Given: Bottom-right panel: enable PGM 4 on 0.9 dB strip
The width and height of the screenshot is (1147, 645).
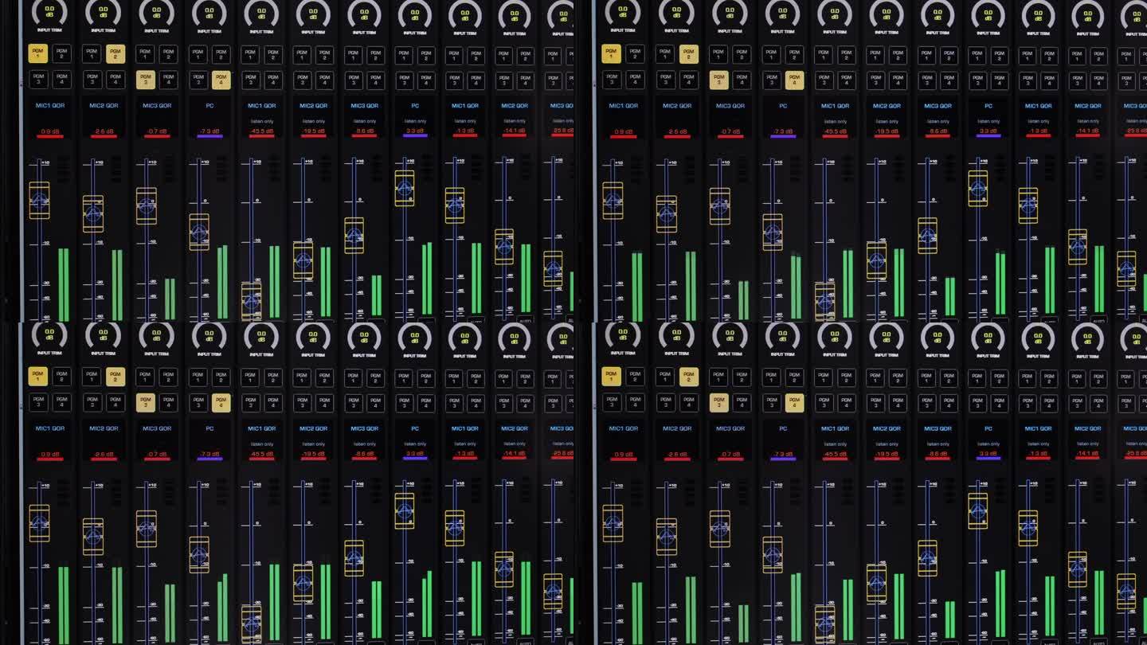Looking at the screenshot, I should click(635, 402).
